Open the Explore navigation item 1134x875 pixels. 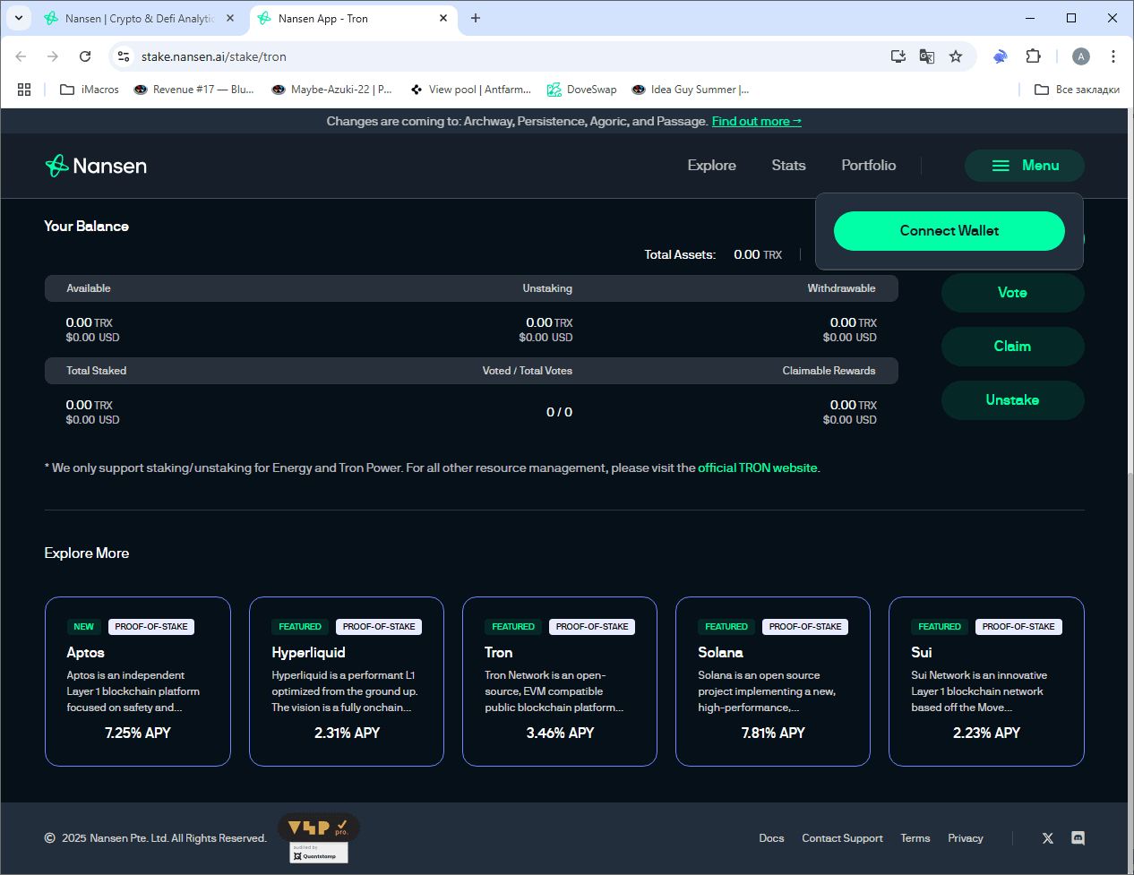tap(712, 166)
